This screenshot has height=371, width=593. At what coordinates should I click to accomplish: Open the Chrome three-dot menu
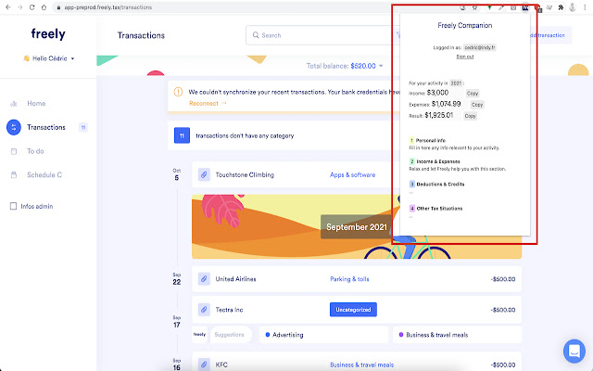point(585,7)
